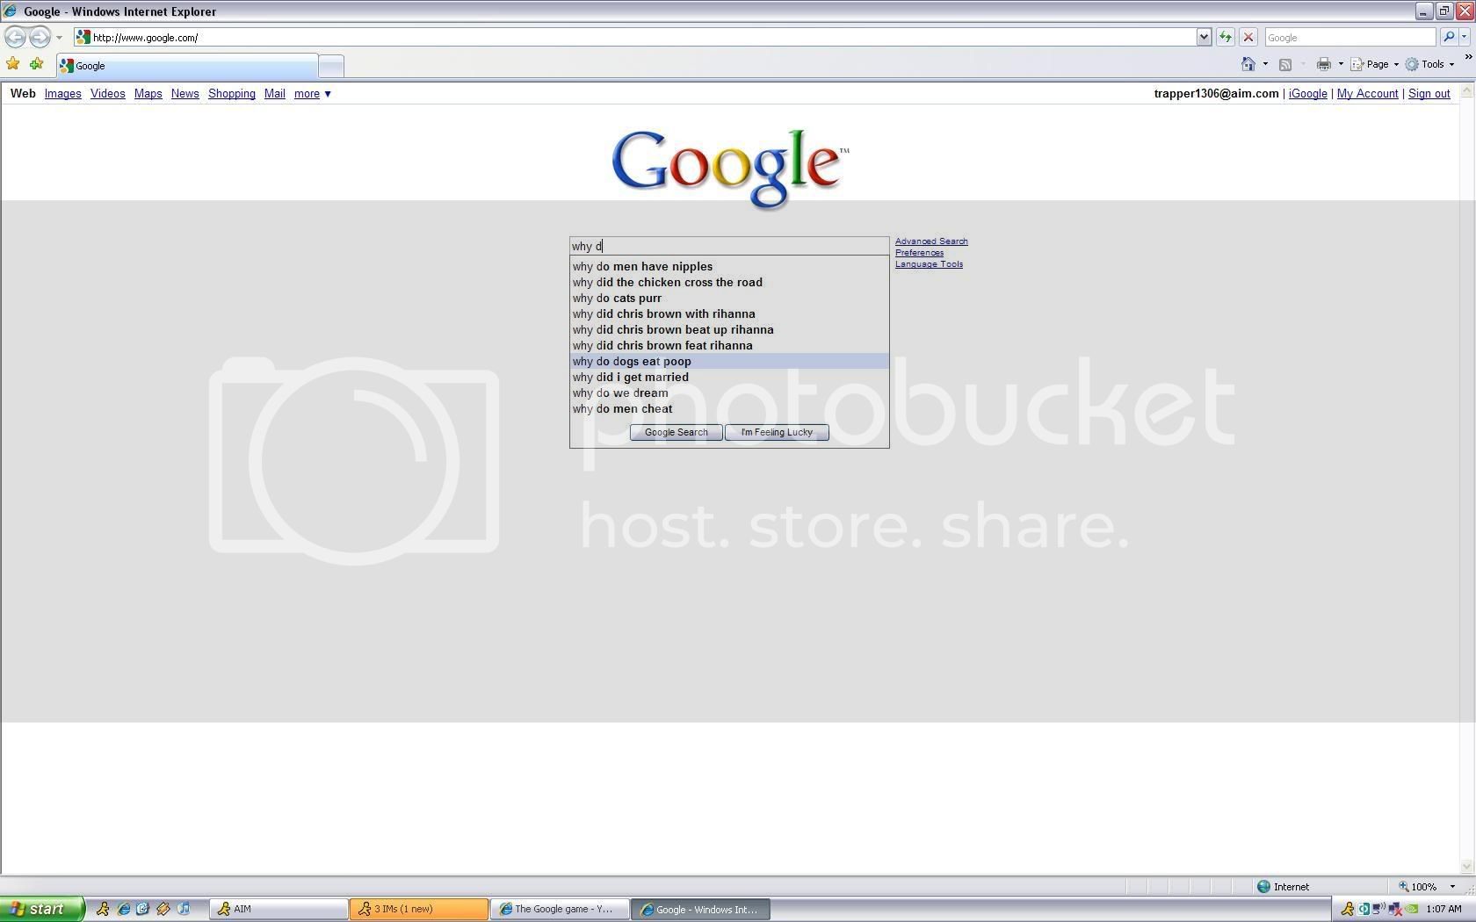The height and width of the screenshot is (922, 1476).
Task: Click the disconnected network tray icon
Action: pos(1395,910)
